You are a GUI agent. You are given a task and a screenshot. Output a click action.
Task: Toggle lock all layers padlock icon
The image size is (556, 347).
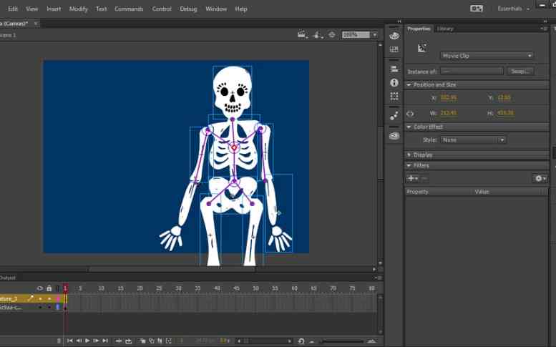tap(49, 288)
